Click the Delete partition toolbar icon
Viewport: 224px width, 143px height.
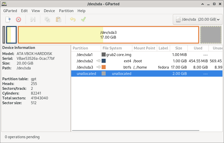[18, 19]
